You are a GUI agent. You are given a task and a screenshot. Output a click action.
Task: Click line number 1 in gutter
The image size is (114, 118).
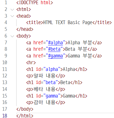(x=6, y=3)
